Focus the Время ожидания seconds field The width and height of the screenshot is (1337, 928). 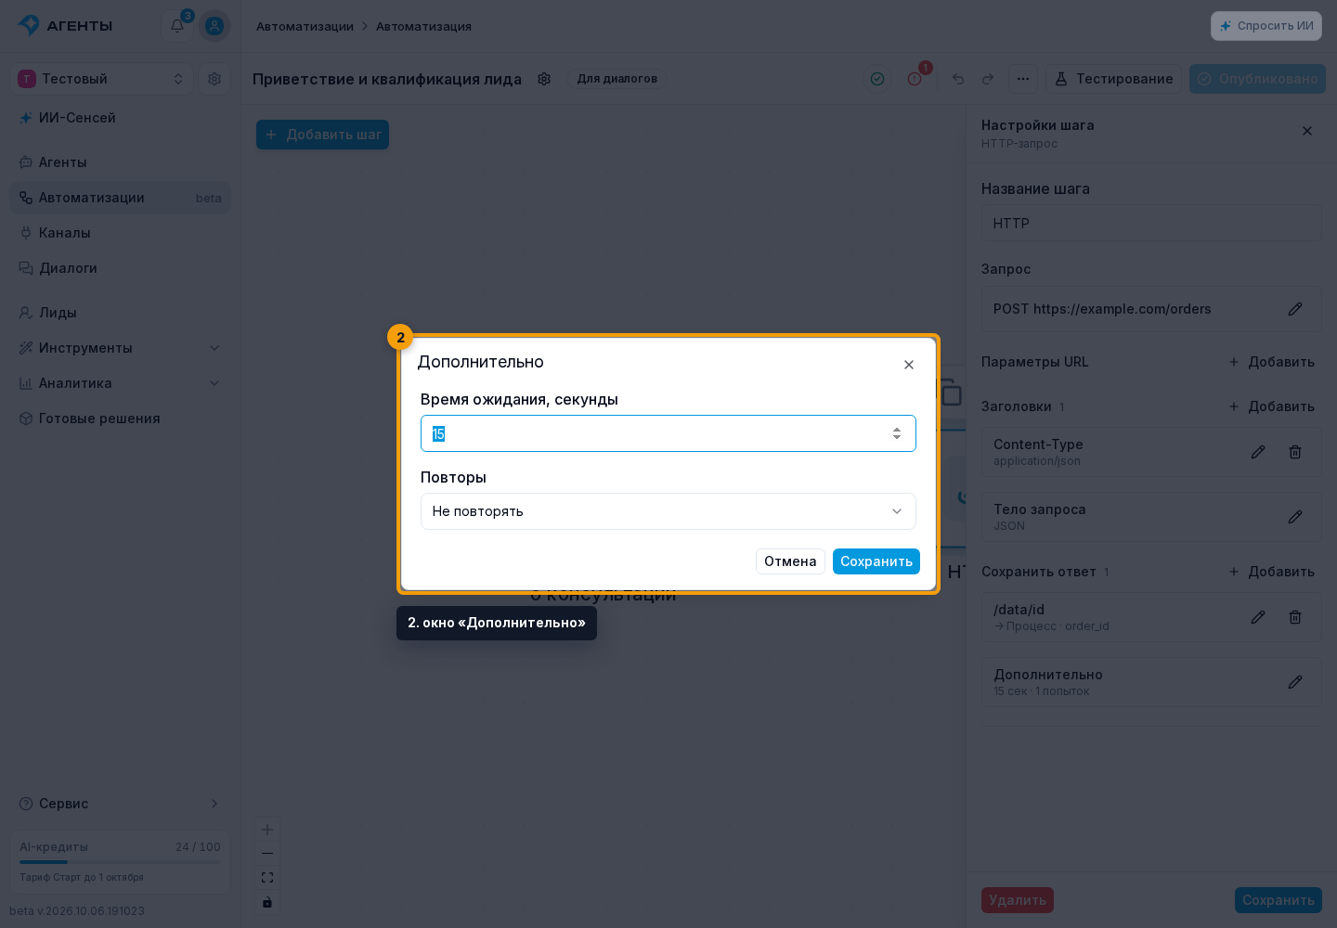pos(668,433)
